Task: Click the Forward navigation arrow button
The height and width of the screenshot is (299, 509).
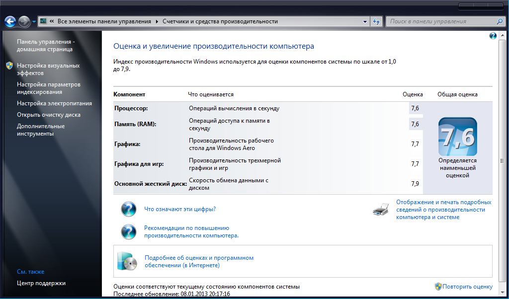Action: pos(24,22)
